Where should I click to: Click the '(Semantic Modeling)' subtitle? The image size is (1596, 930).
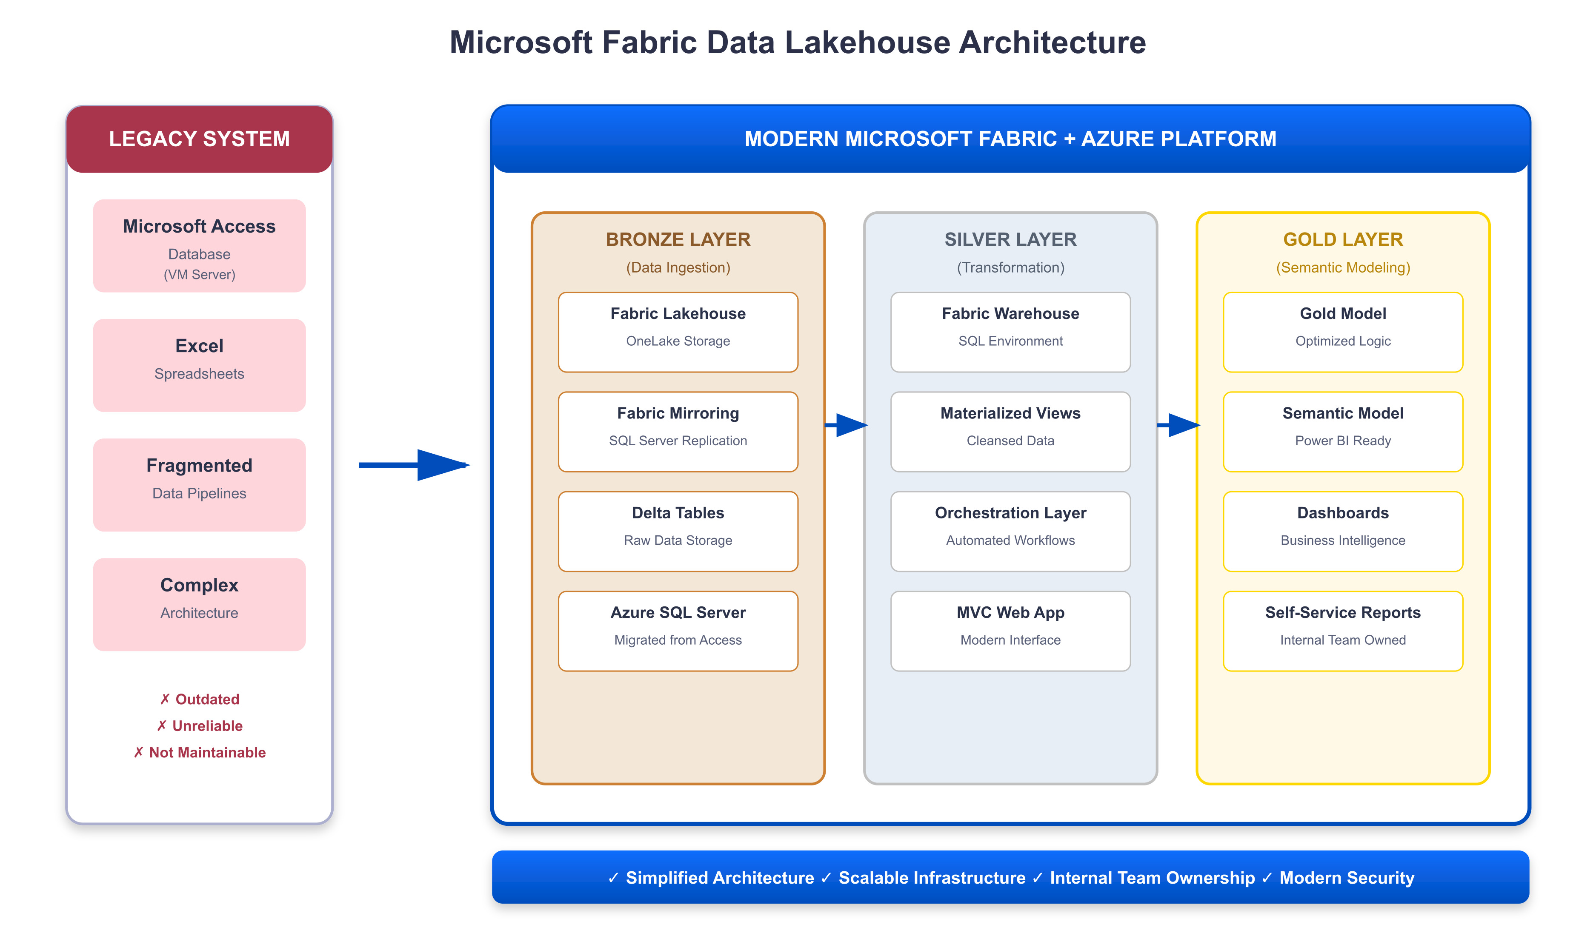pos(1343,267)
